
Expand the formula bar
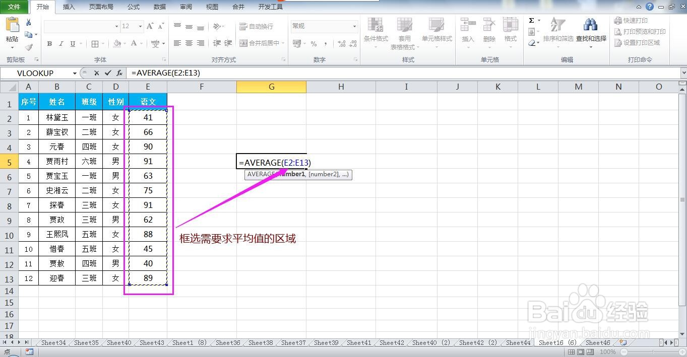[x=683, y=73]
